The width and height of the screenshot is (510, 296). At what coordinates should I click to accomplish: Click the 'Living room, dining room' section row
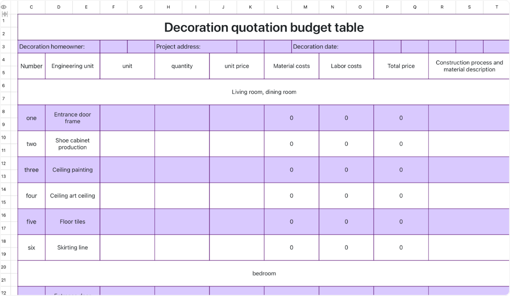coord(264,92)
